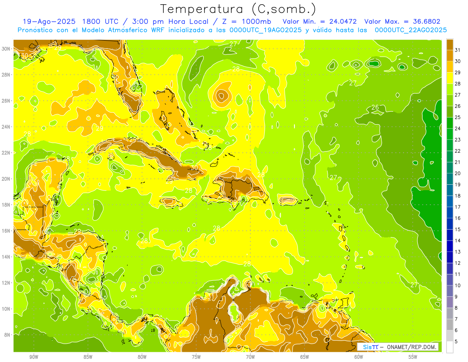Screen dimensions: 468x362
Task: Click the number 31 on the color scale
Action: point(458,50)
